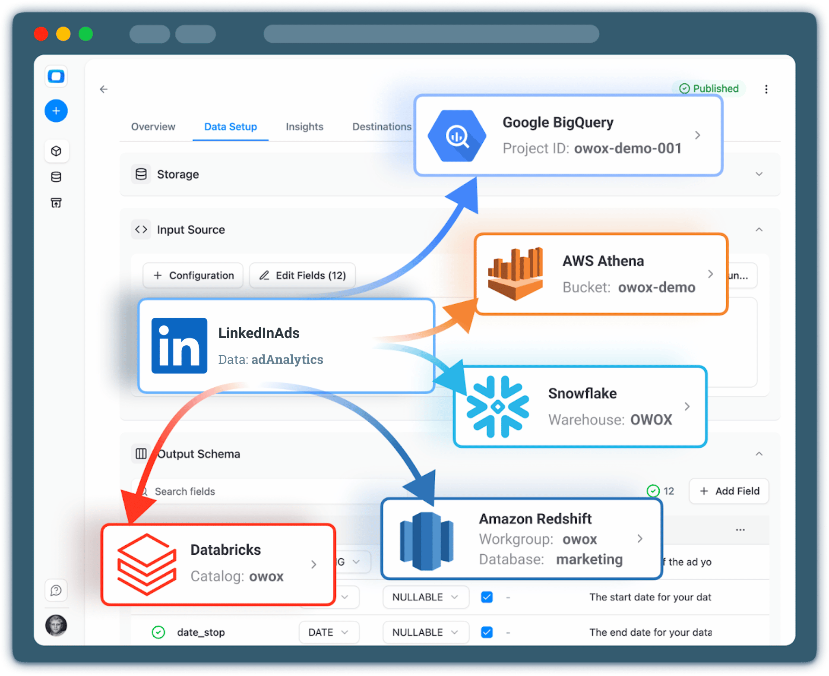The height and width of the screenshot is (676, 829).
Task: Collapse the Input Source section
Action: pos(759,229)
